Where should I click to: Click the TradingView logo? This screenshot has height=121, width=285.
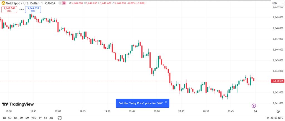pos(18,104)
